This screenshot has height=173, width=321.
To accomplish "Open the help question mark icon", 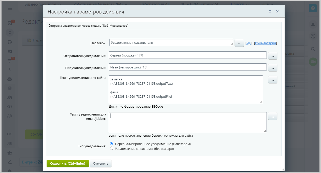I will (313, 8).
